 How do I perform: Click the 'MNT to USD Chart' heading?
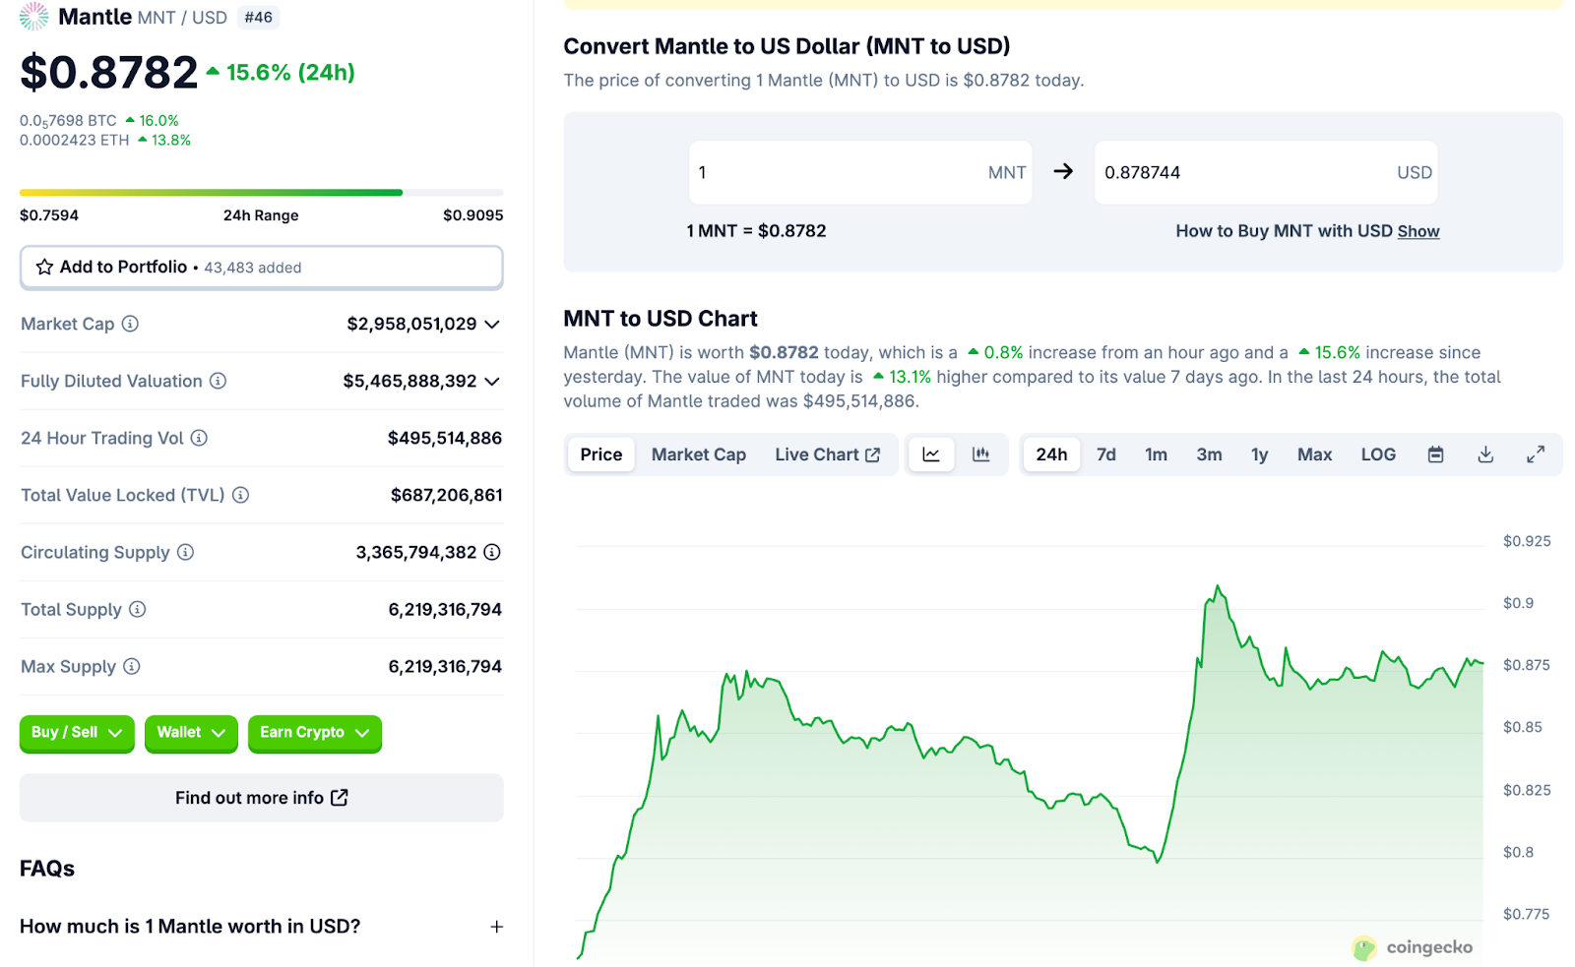(x=661, y=319)
